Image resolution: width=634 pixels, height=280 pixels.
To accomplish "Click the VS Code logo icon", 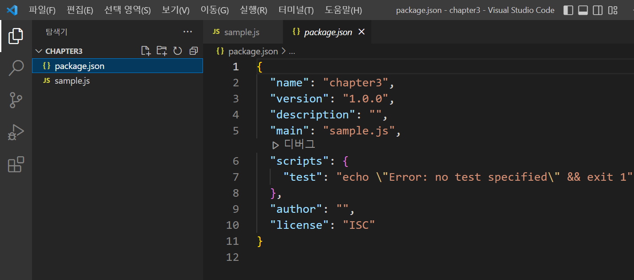I will [12, 10].
